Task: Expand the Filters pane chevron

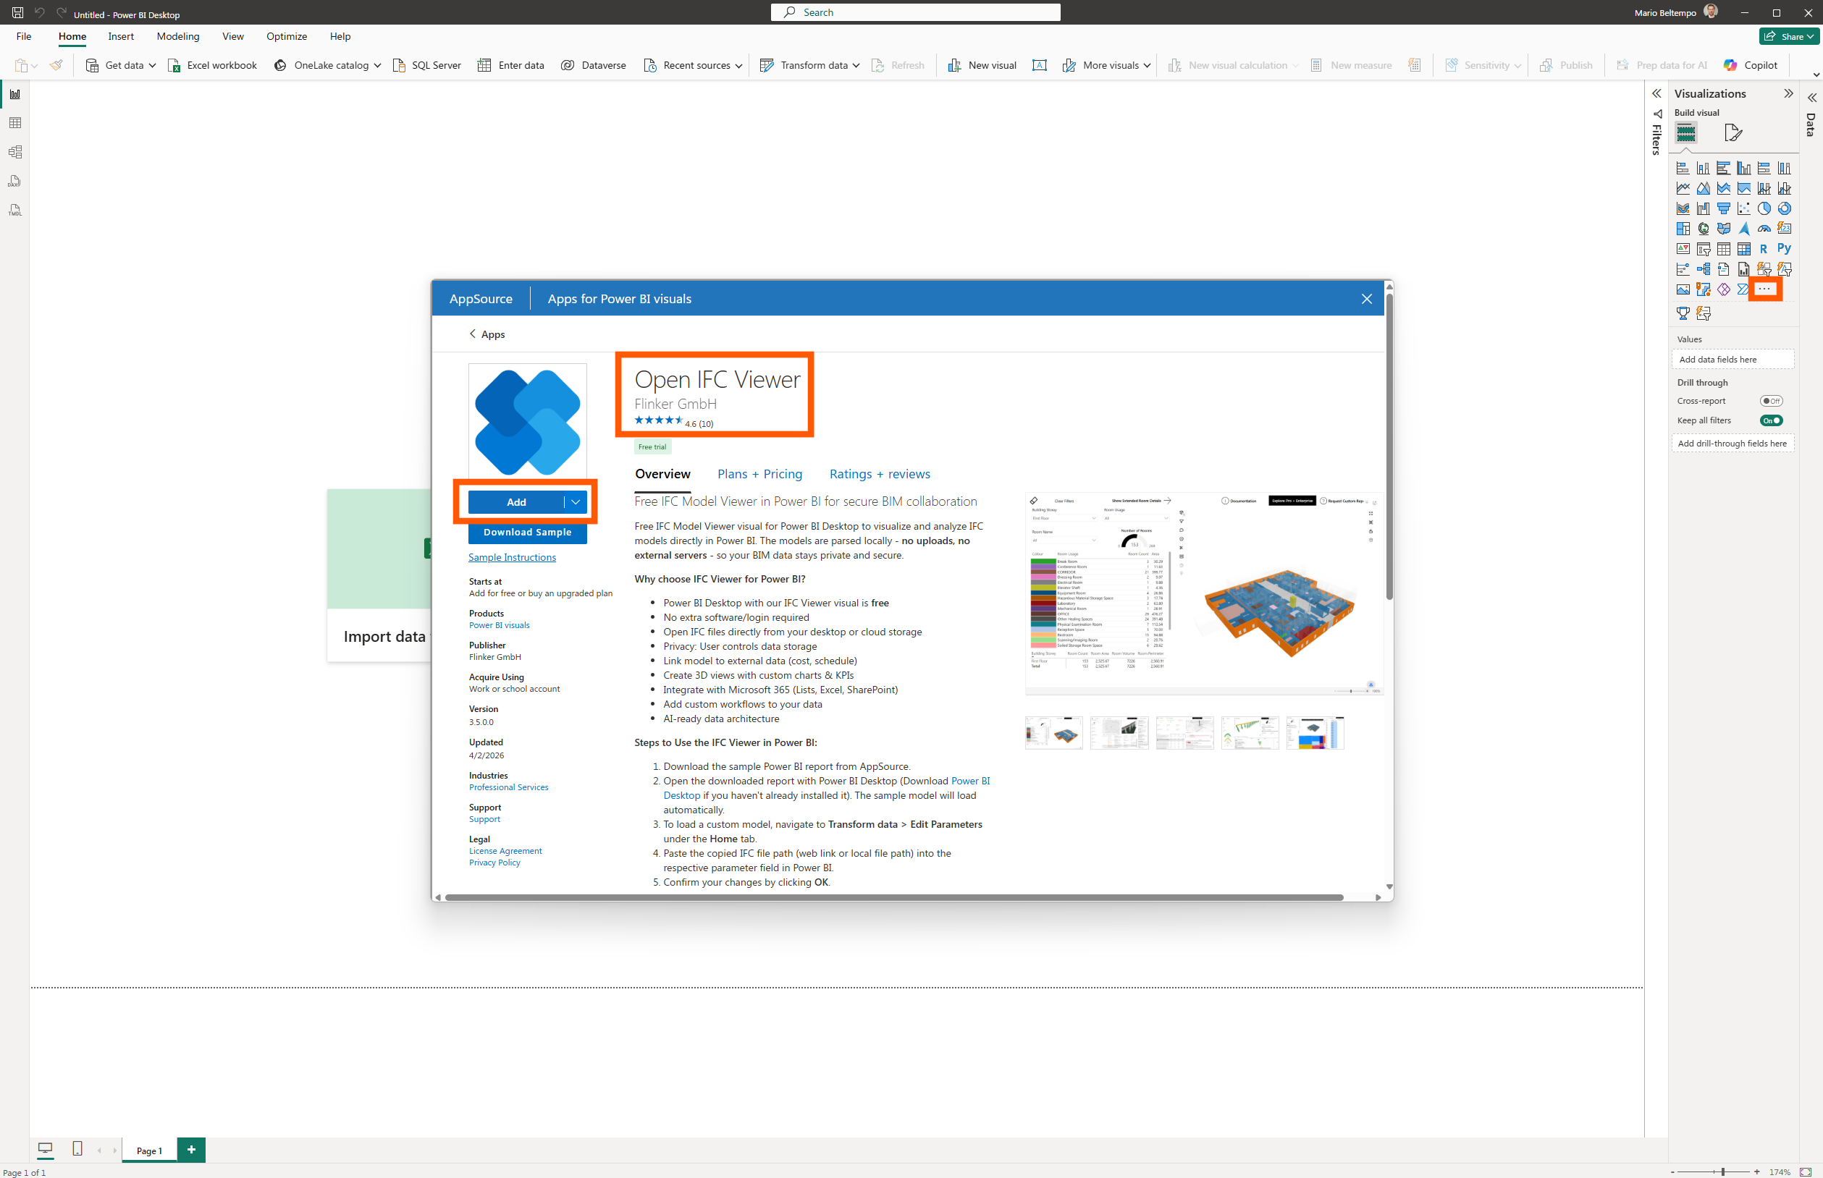Action: coord(1656,93)
